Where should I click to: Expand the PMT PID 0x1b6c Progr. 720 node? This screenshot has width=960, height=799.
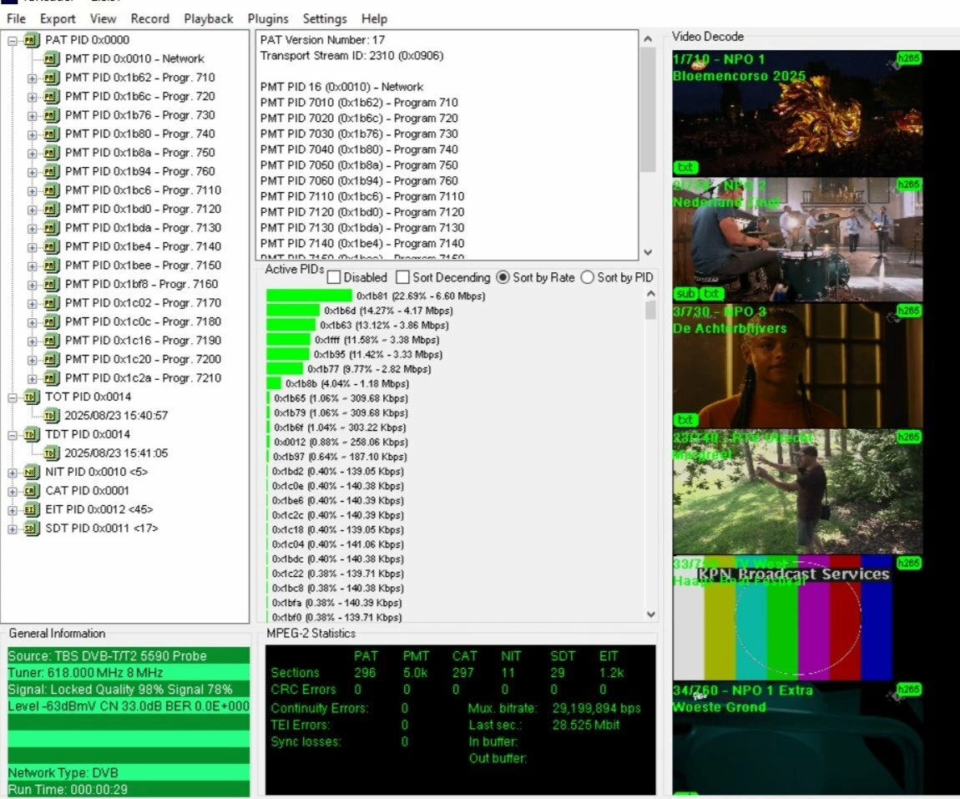tap(33, 96)
